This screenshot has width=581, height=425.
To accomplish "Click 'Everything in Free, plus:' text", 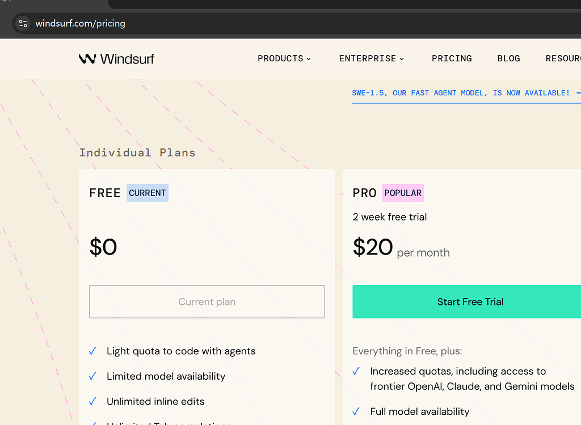I will click(407, 351).
